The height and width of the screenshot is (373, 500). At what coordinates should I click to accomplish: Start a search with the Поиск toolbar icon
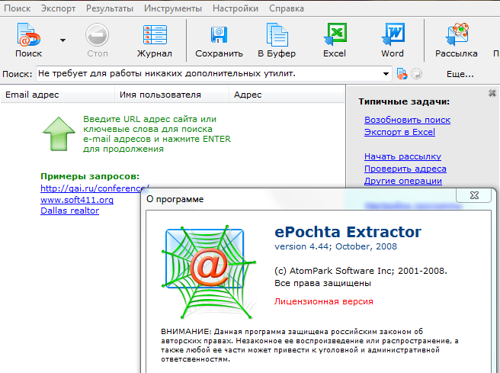click(28, 40)
